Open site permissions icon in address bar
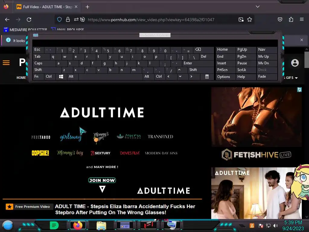The width and height of the screenshot is (309, 232). tap(76, 19)
